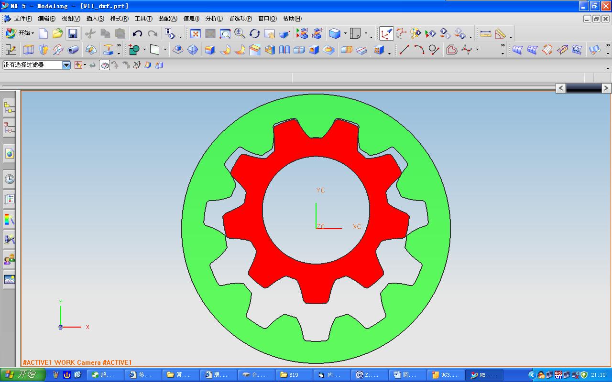
Task: Open the Roles sidebar tab
Action: point(9,259)
